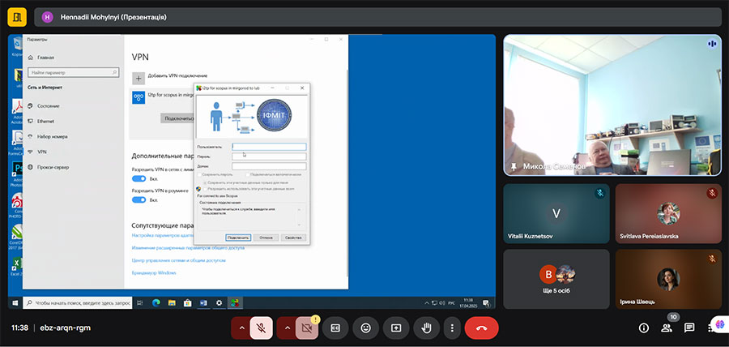Toggle the VPN over metered networks switch
The height and width of the screenshot is (347, 729).
click(139, 178)
